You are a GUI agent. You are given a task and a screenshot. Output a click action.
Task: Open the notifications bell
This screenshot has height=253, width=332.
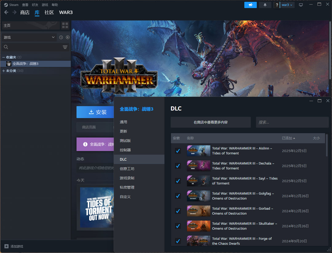pos(265,5)
